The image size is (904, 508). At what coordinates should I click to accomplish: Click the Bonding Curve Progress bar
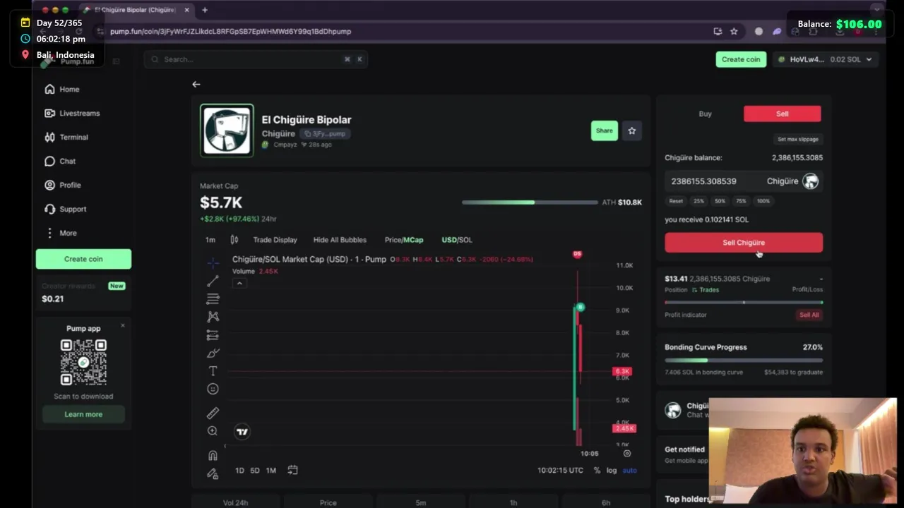[x=744, y=361]
